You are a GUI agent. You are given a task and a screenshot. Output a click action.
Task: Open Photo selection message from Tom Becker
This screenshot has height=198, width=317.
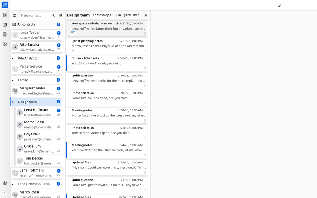[107, 133]
